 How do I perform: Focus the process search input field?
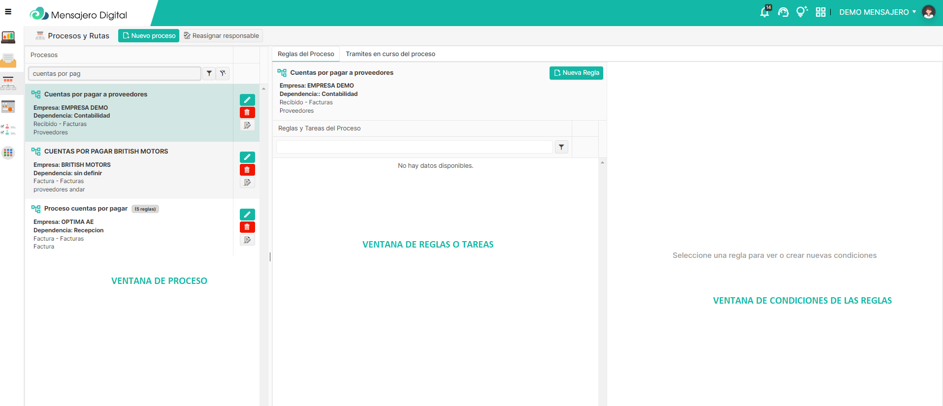tap(114, 74)
